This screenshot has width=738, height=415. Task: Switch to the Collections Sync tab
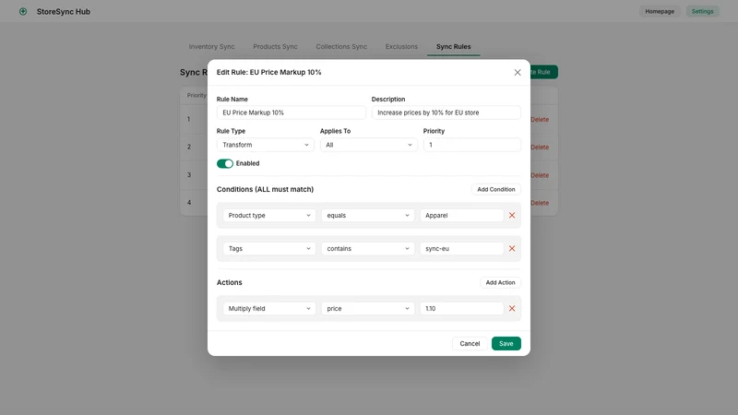(x=341, y=47)
